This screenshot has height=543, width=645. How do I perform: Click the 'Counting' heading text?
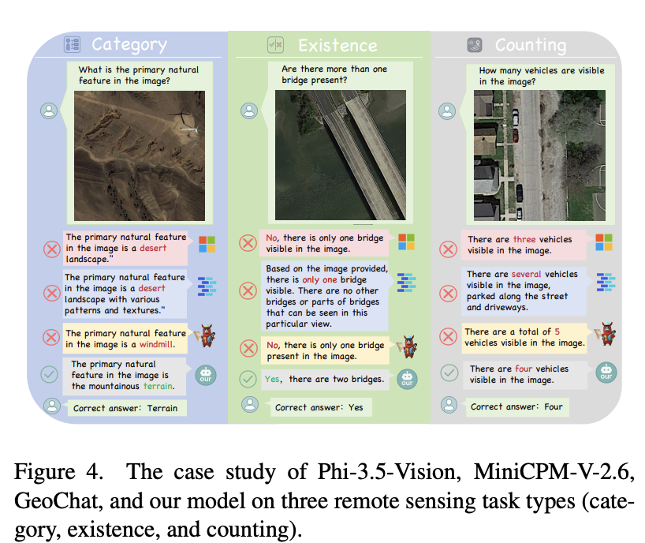pos(531,45)
